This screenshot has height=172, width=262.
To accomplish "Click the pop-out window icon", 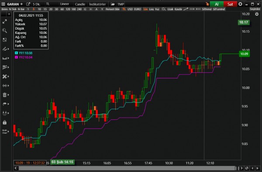I will click(28, 4).
